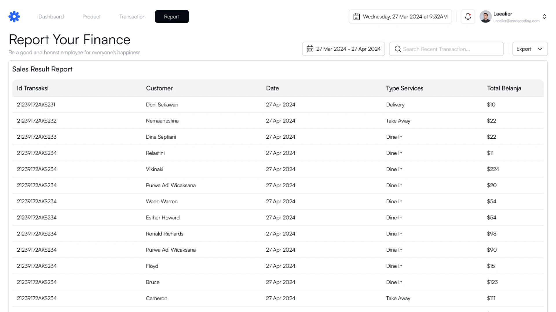
Task: Expand the Laealier account menu chevron
Action: 544,16
